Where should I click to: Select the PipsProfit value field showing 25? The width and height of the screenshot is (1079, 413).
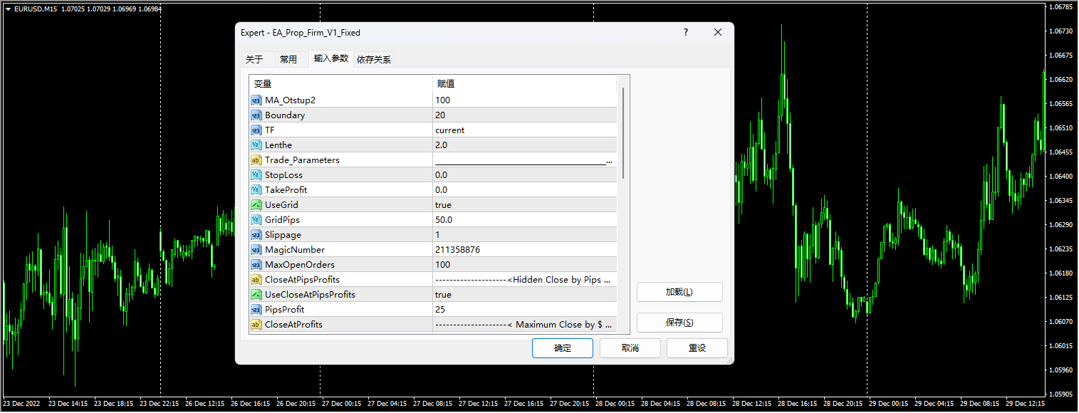(x=499, y=309)
